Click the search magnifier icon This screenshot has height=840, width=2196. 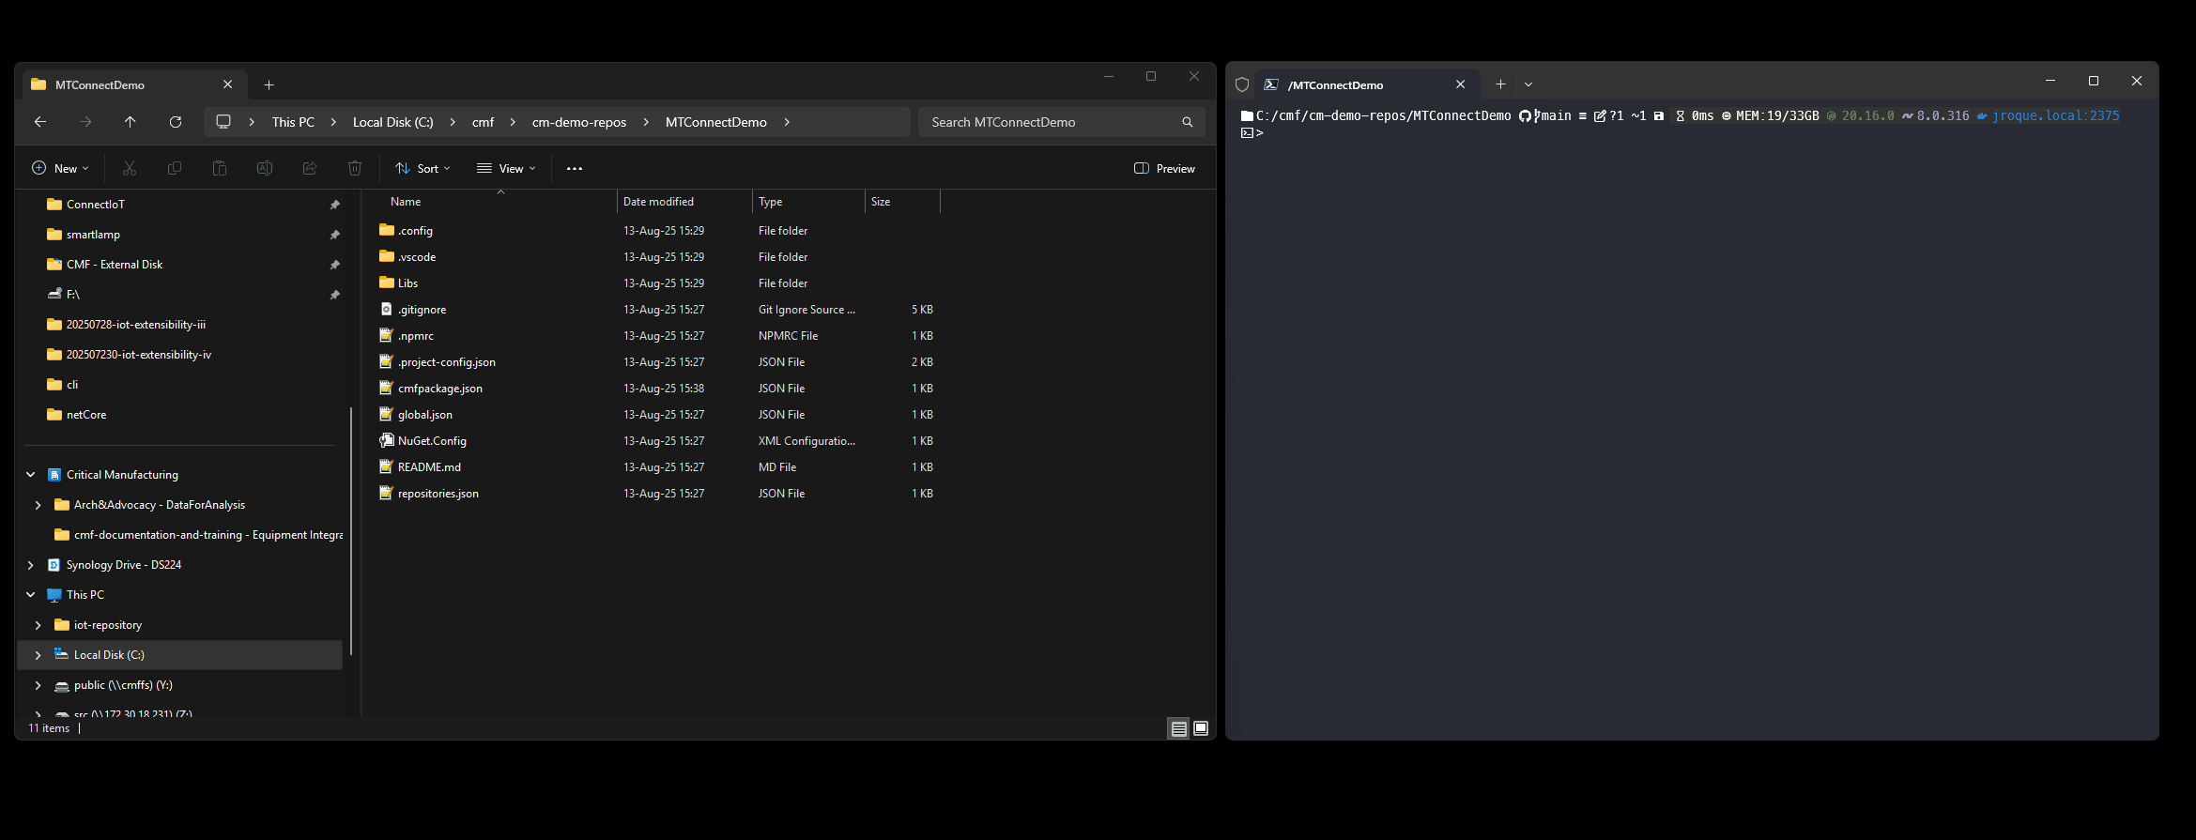click(x=1187, y=122)
